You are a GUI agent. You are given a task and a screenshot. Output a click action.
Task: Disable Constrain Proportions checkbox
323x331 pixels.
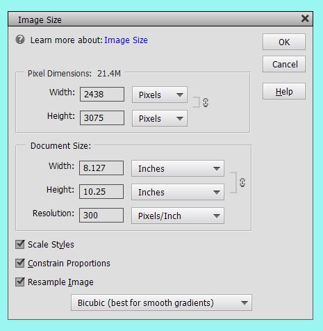pos(20,263)
